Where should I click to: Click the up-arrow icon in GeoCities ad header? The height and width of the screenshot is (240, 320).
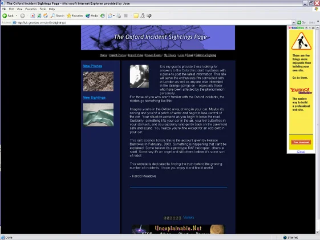[x=313, y=28]
